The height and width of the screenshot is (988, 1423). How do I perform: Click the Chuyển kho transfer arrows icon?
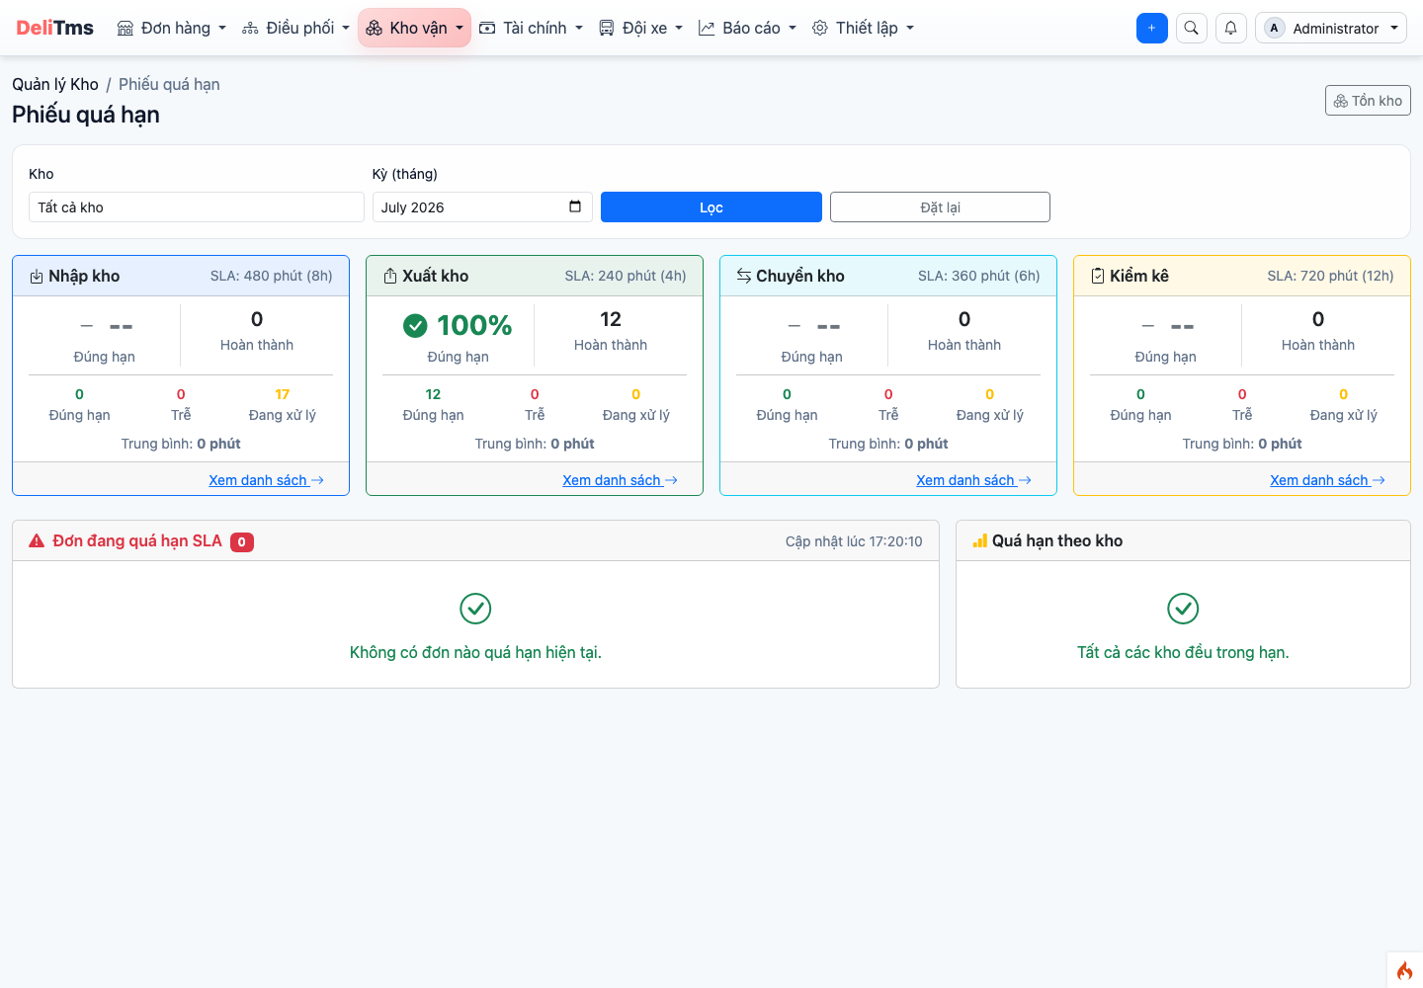click(744, 276)
